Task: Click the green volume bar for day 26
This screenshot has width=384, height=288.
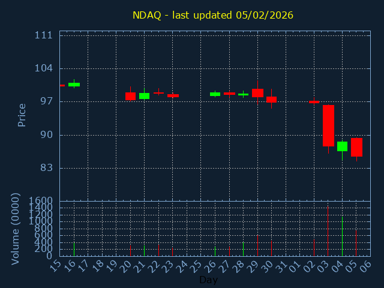Action: [x=215, y=251]
